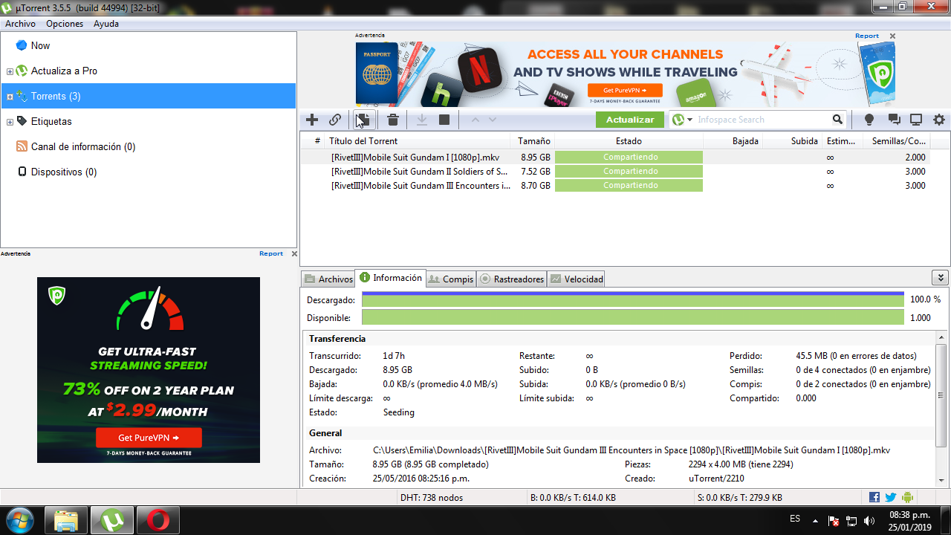Expand Actualiza a Pro tree node
This screenshot has width=951, height=535.
coord(10,71)
